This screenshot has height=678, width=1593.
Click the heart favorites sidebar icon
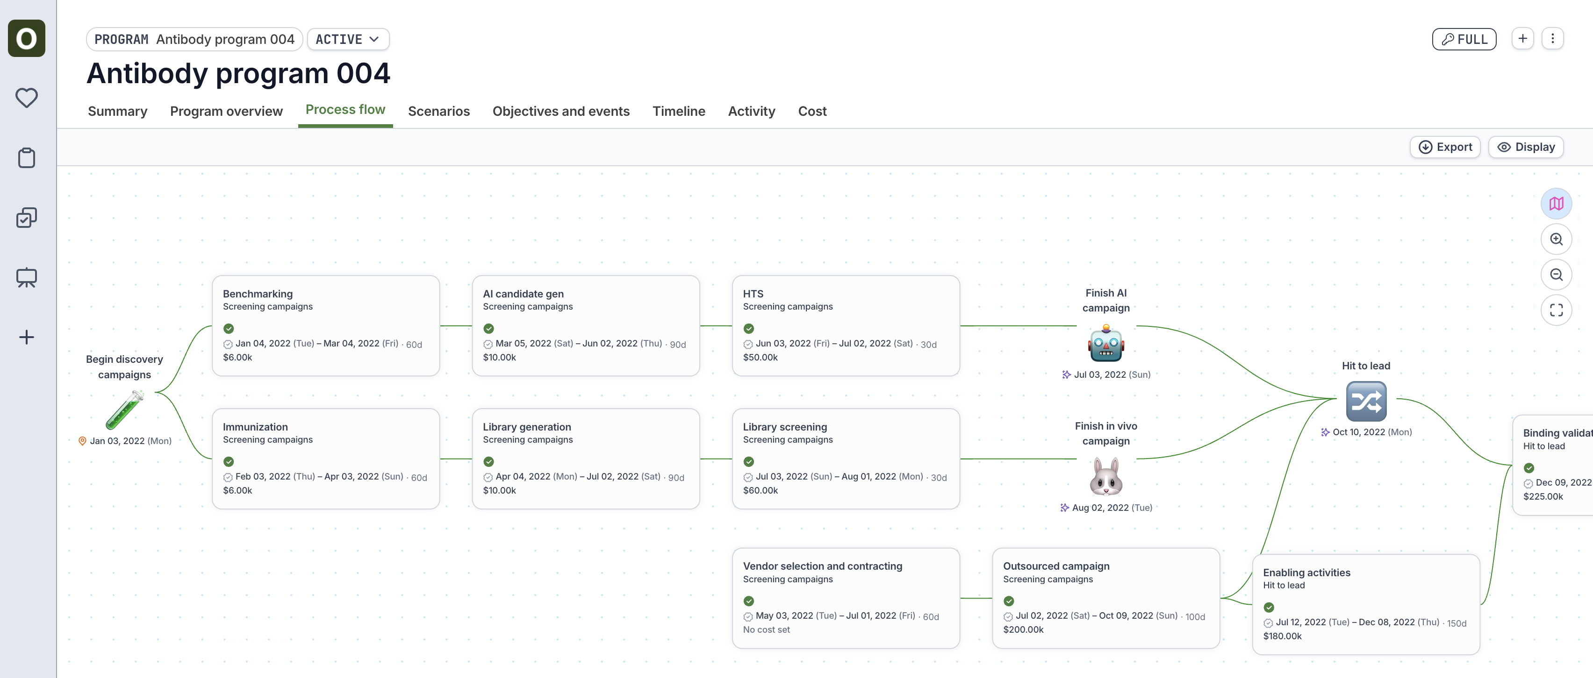point(27,98)
